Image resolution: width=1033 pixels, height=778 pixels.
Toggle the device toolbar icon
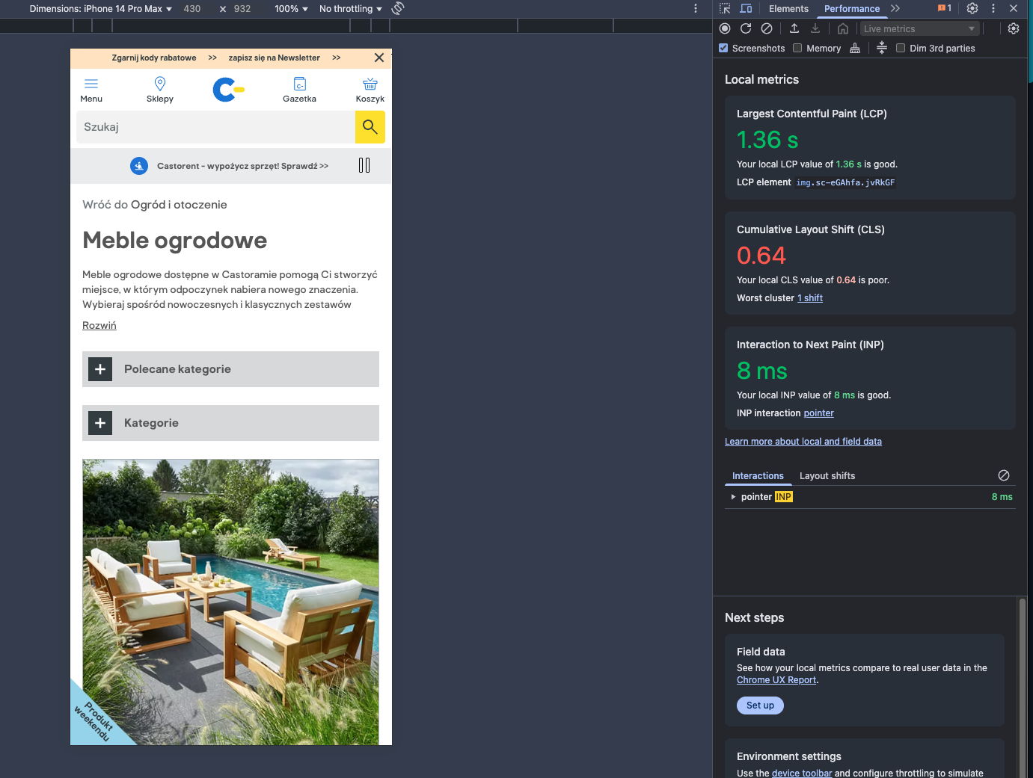pyautogui.click(x=745, y=8)
